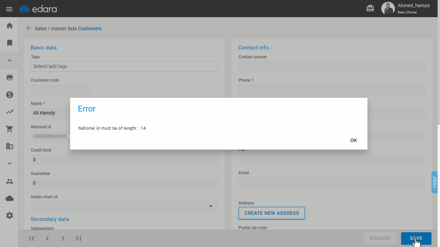
Task: Open the Customers breadcrumb link
Action: point(90,28)
